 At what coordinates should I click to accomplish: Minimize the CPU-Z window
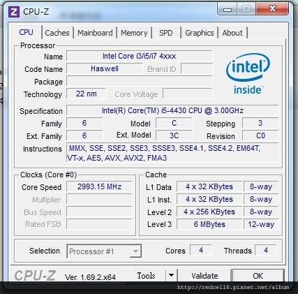228,10
